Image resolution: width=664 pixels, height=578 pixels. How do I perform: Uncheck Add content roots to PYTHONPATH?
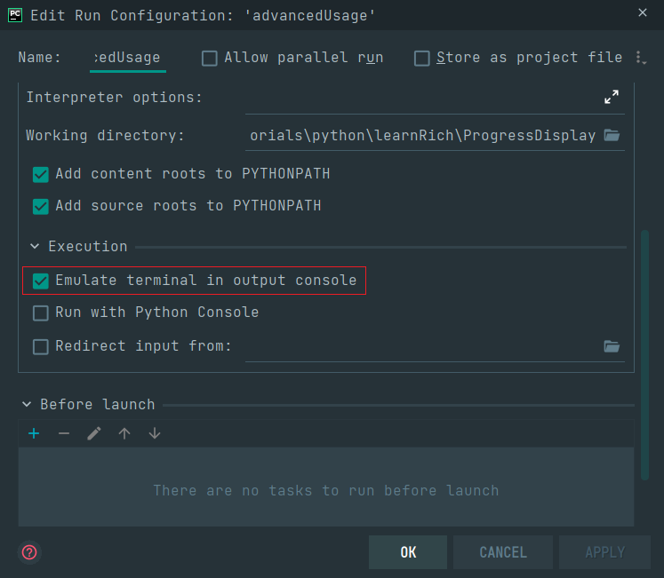tap(41, 174)
